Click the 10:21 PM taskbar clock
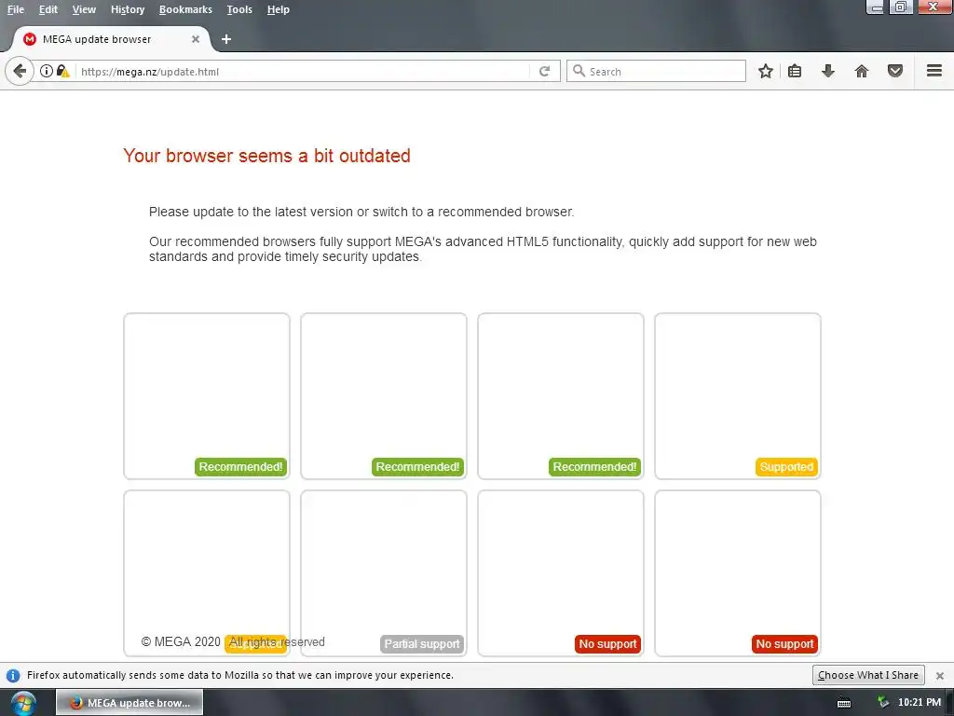 (x=920, y=703)
